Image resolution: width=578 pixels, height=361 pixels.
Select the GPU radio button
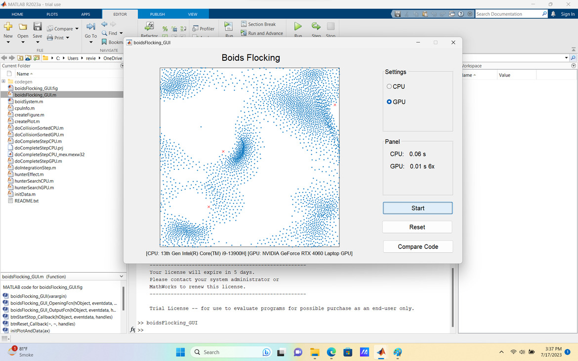pos(389,102)
